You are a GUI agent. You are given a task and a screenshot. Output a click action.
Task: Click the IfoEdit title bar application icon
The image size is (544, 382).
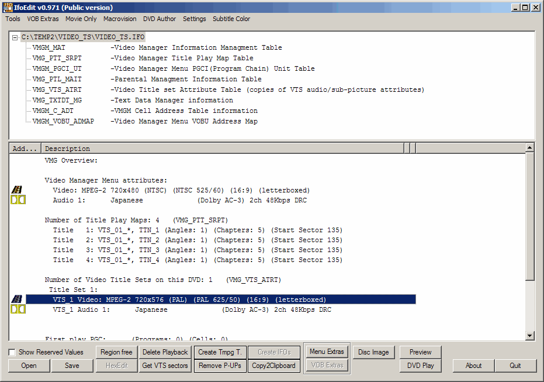click(8, 7)
